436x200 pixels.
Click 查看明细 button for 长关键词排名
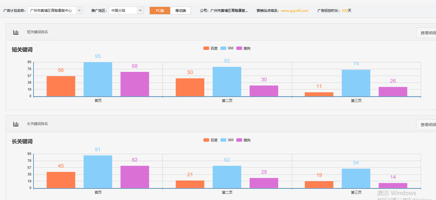[x=427, y=125]
